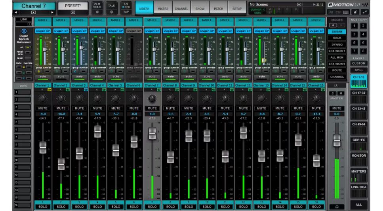Screen dimensions: 383x211
Task: Go to the previous channel arrow
Action: [16, 12]
